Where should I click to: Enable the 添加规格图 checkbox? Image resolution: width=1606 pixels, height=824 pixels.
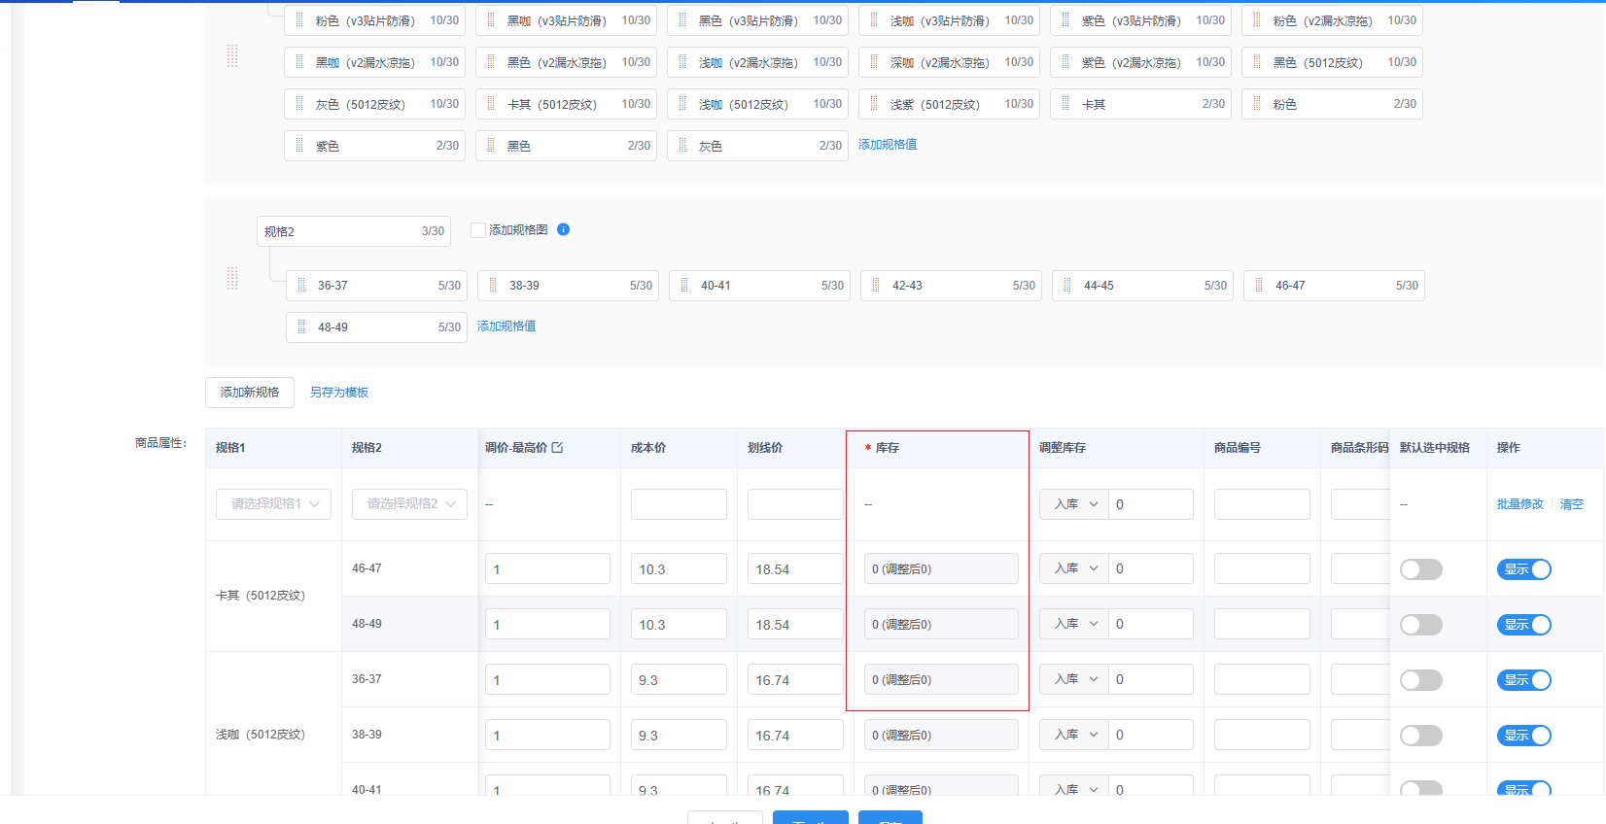pos(477,230)
